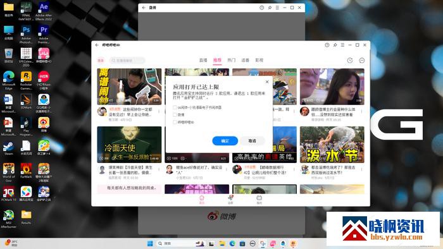This screenshot has height=249, width=443.
Task: Launch Adobe Photoshop from the desktop
Action: tap(26, 34)
